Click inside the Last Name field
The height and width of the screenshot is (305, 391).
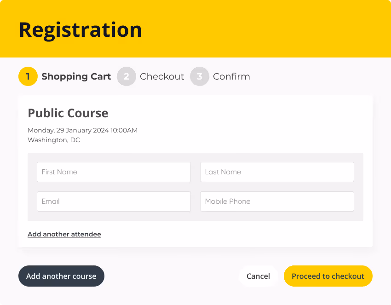(276, 172)
